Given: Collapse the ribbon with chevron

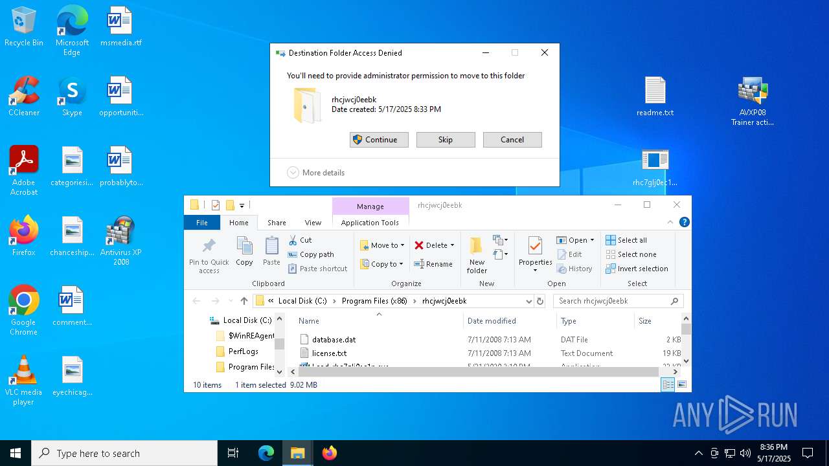Looking at the screenshot, I should 670,222.
